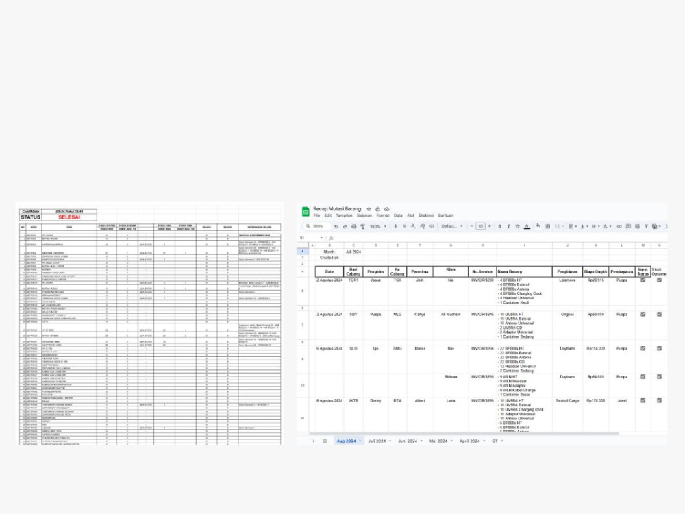Activate the paint format tool
Screen dimensions: 685x514
click(362, 226)
